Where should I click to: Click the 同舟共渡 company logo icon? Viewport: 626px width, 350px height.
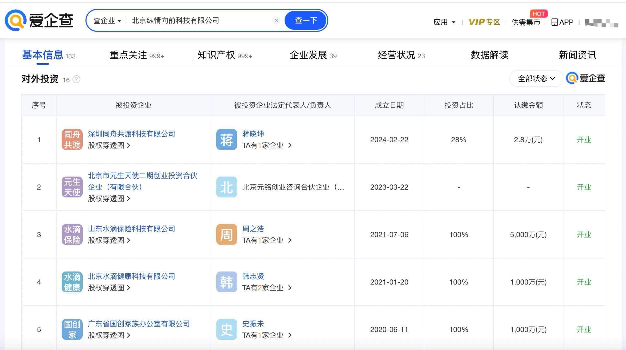pos(72,140)
